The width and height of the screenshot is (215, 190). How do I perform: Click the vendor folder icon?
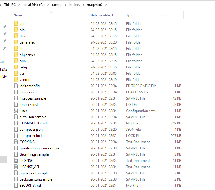(16, 79)
